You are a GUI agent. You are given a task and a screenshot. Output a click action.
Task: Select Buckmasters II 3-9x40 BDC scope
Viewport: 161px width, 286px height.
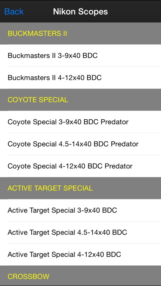(x=80, y=55)
